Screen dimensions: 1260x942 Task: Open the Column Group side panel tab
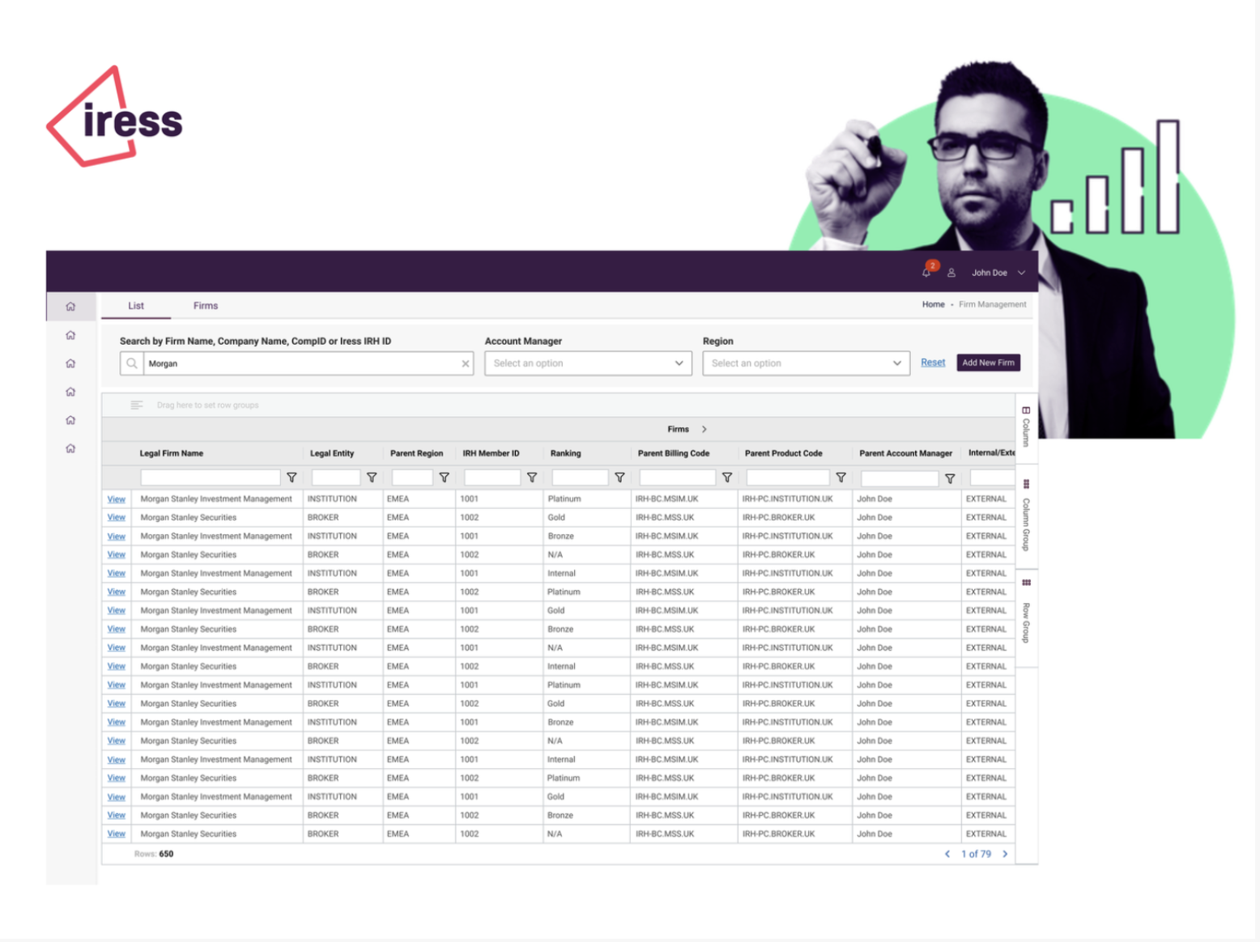coord(1026,516)
